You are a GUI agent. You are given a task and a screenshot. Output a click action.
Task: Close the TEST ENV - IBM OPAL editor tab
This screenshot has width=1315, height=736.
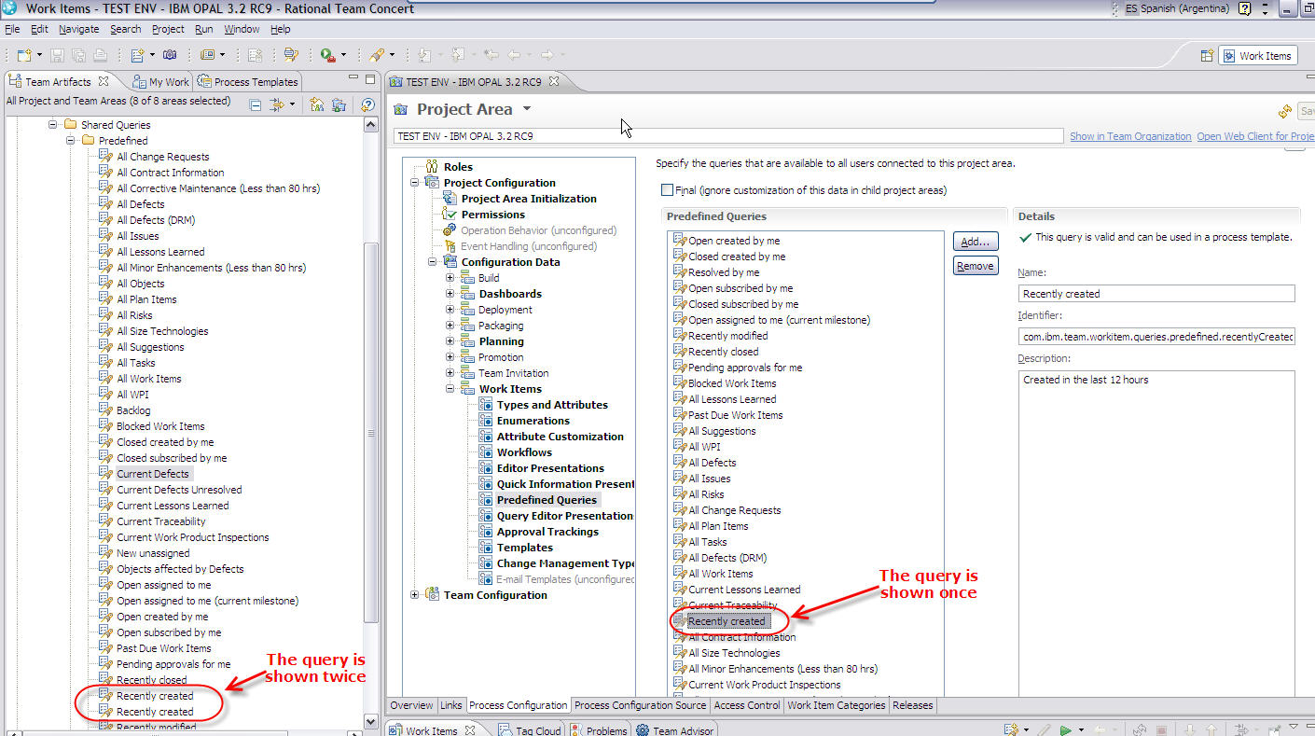click(x=553, y=81)
